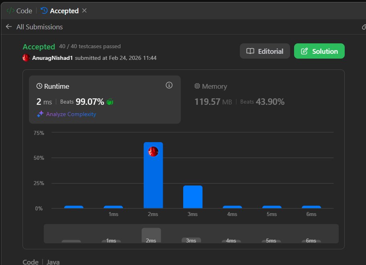
Task: Click the tall 2ms bar in chart
Action: pyautogui.click(x=153, y=175)
